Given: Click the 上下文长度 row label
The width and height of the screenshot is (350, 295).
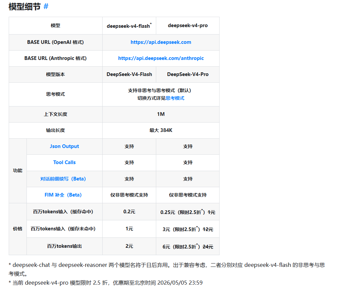Looking at the screenshot, I should coord(55,115).
